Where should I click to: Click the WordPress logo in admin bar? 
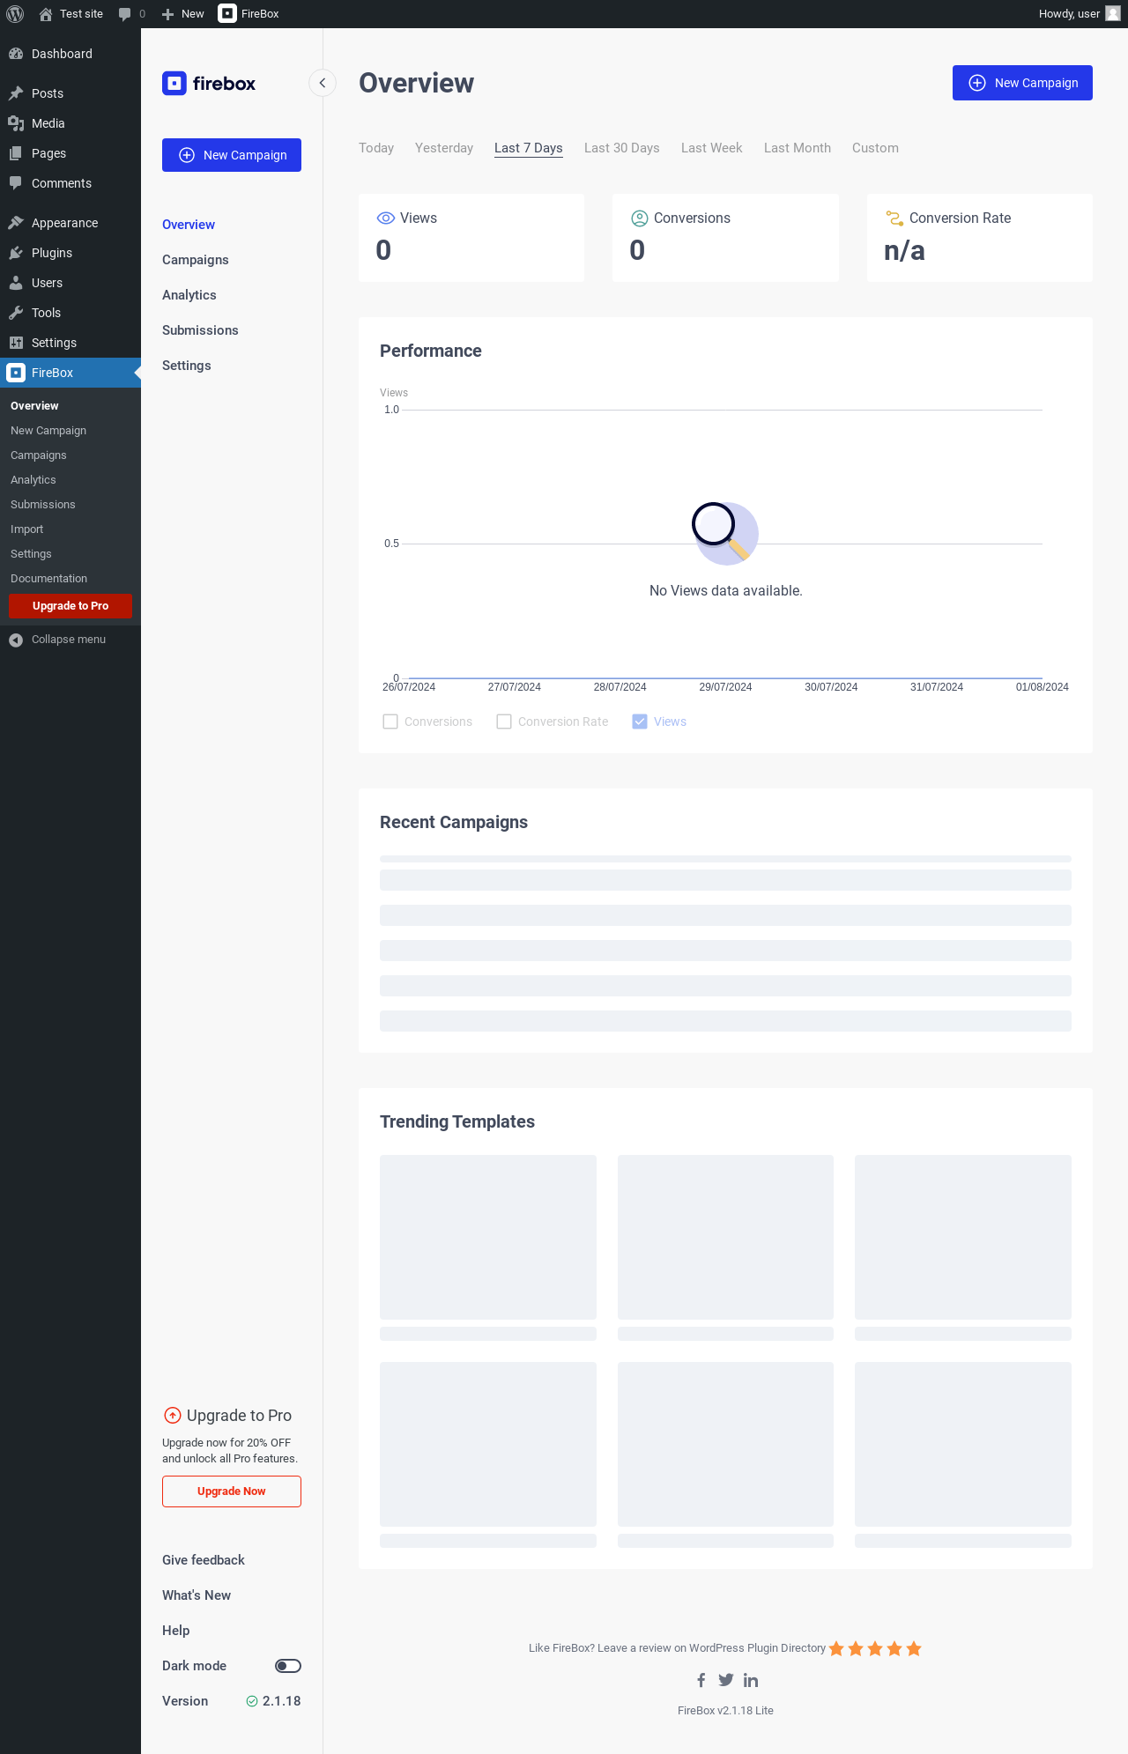[x=15, y=14]
